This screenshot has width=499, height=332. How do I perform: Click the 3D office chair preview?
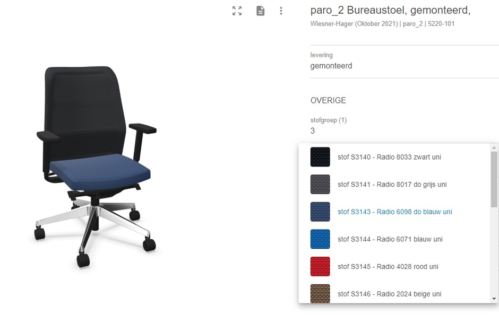96,167
